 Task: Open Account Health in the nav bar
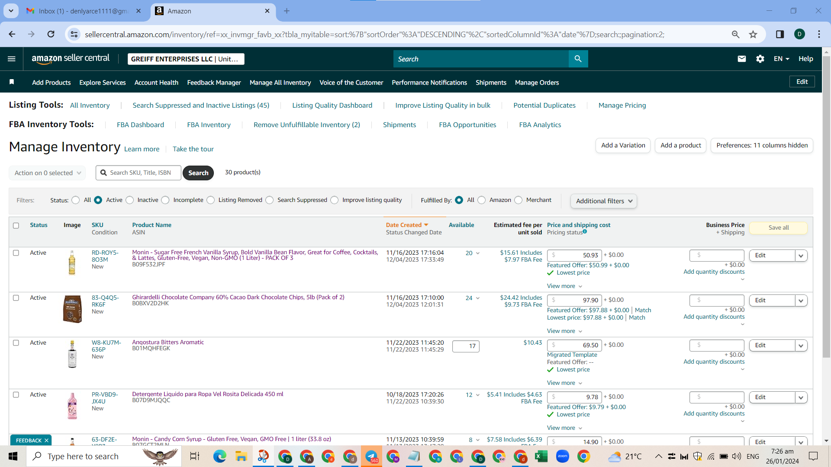click(x=156, y=83)
